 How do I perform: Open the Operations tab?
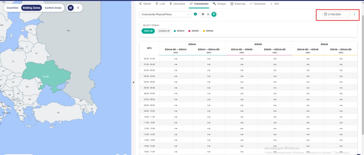(x=258, y=4)
